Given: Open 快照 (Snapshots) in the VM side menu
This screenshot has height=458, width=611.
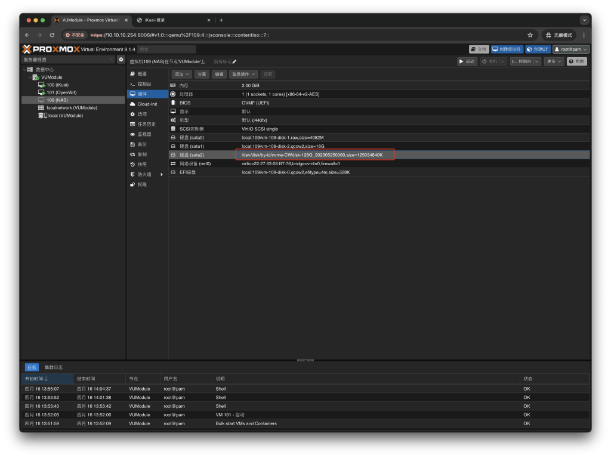Looking at the screenshot, I should click(142, 164).
